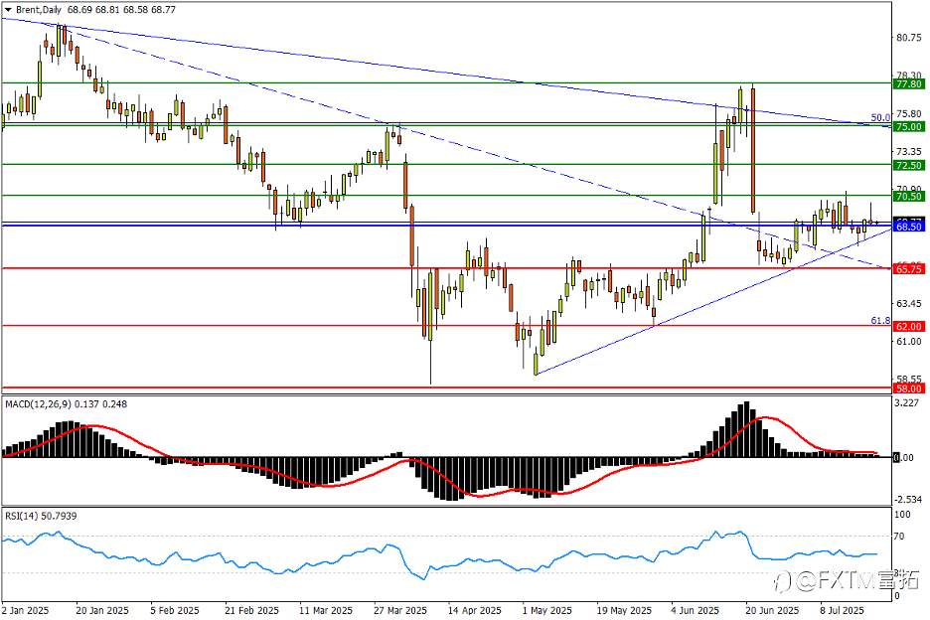930x620 pixels.
Task: Click the 21 Feb 2025 date label
Action: (252, 610)
